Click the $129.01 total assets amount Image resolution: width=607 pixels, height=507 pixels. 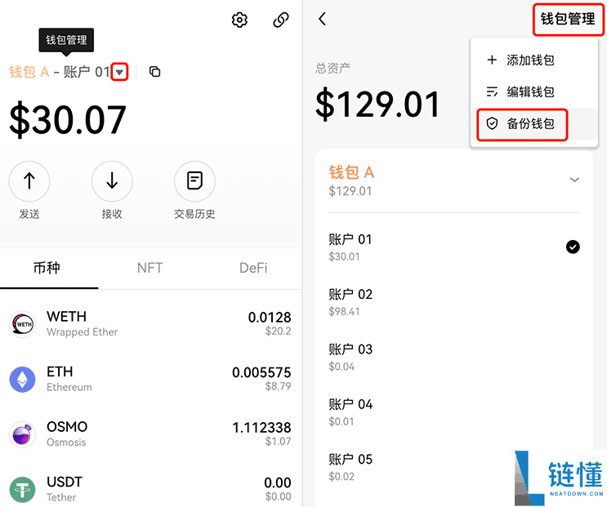point(377,105)
